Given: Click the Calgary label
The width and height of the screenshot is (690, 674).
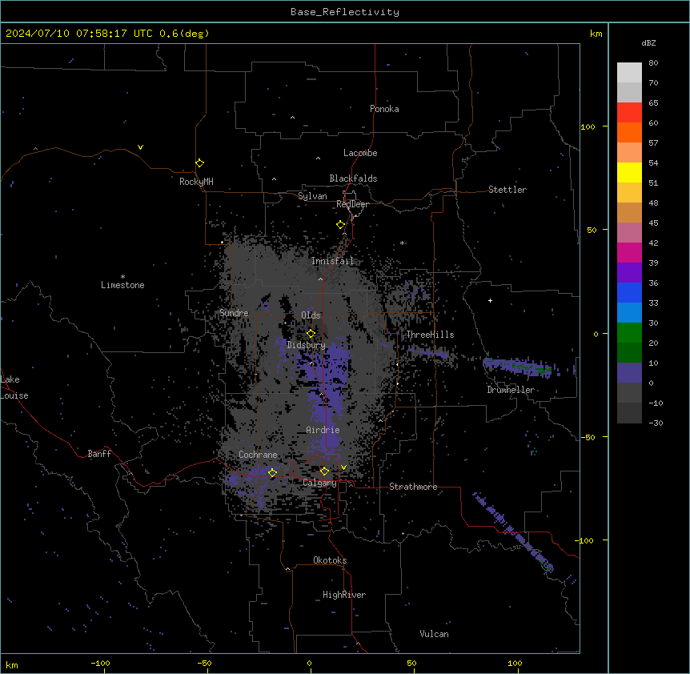Looking at the screenshot, I should pos(319,483).
